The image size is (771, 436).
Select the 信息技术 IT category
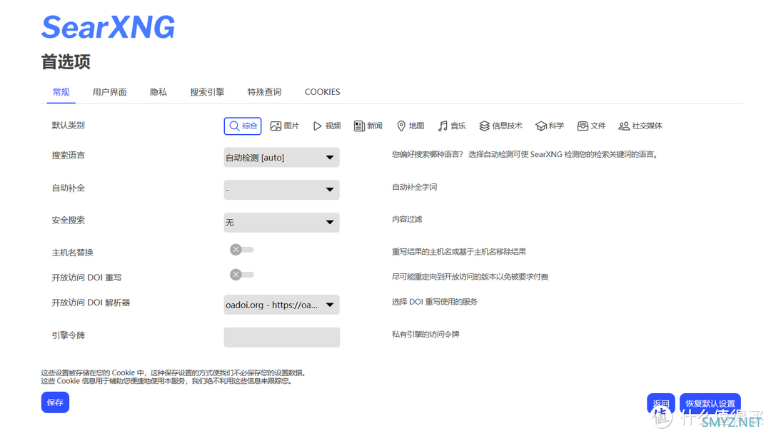click(x=500, y=126)
